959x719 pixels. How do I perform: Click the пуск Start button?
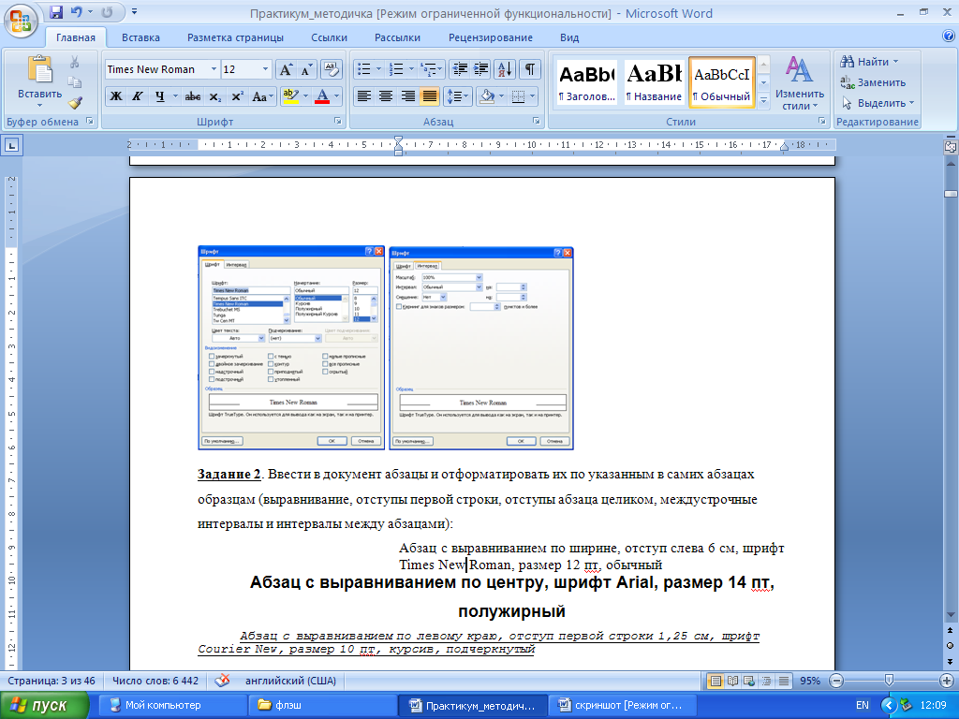[x=44, y=705]
